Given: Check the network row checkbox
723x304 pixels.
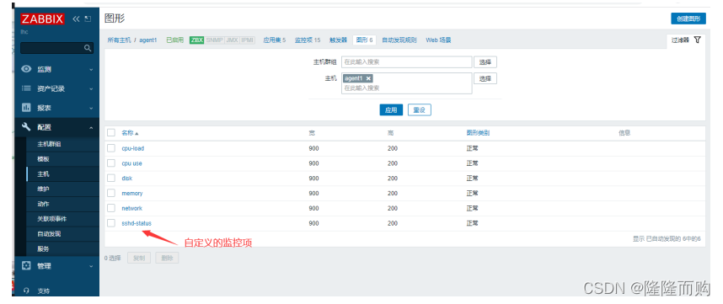Looking at the screenshot, I should tap(111, 208).
